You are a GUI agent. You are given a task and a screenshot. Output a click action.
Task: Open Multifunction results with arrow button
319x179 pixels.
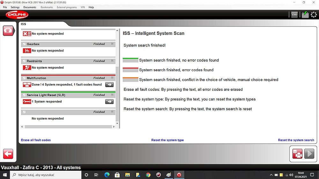109,85
